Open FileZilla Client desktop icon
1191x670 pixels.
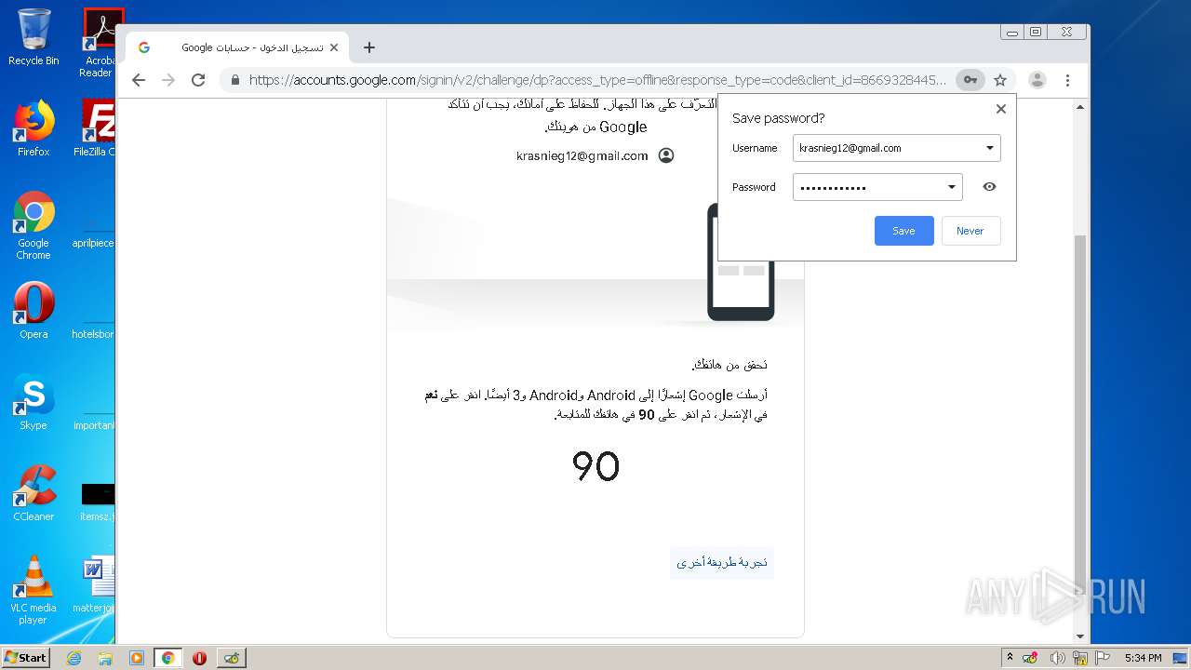96,128
